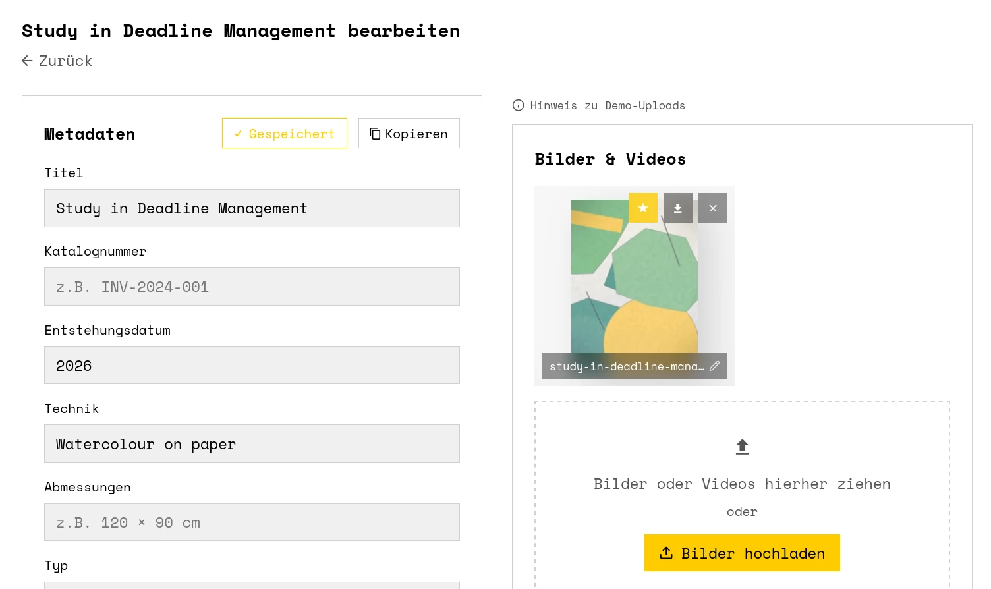Image resolution: width=991 pixels, height=589 pixels.
Task: Go back via Zurück link
Action: tap(57, 61)
